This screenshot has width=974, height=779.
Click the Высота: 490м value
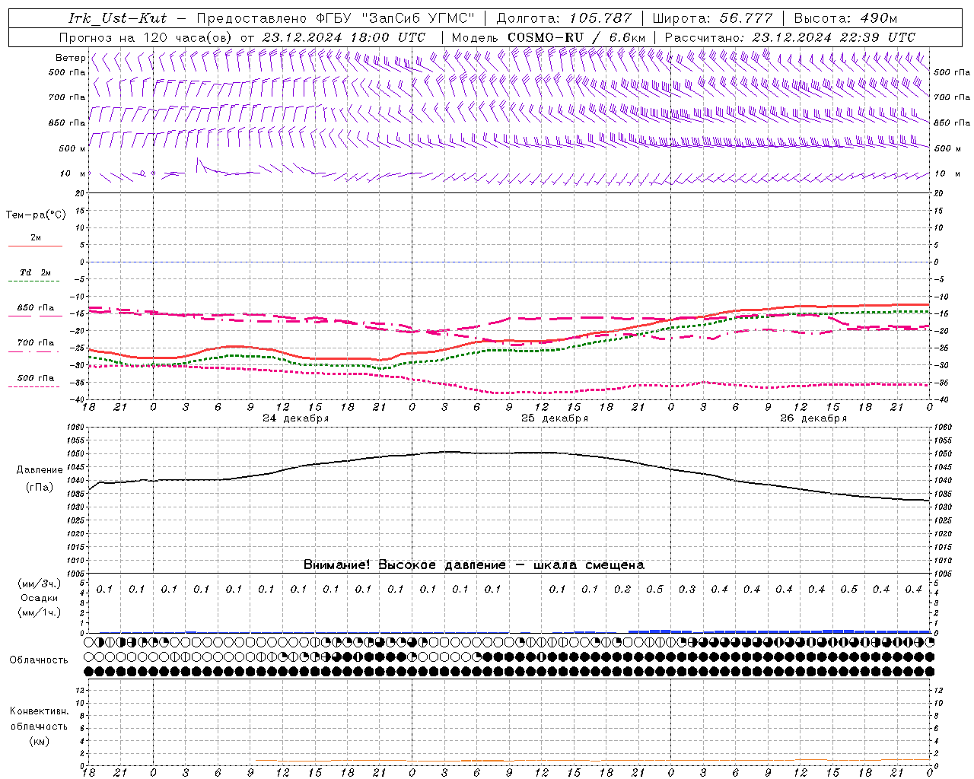(x=845, y=18)
